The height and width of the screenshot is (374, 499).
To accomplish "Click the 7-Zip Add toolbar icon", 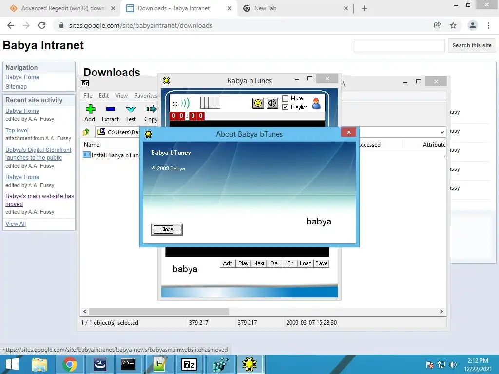I will pyautogui.click(x=90, y=113).
